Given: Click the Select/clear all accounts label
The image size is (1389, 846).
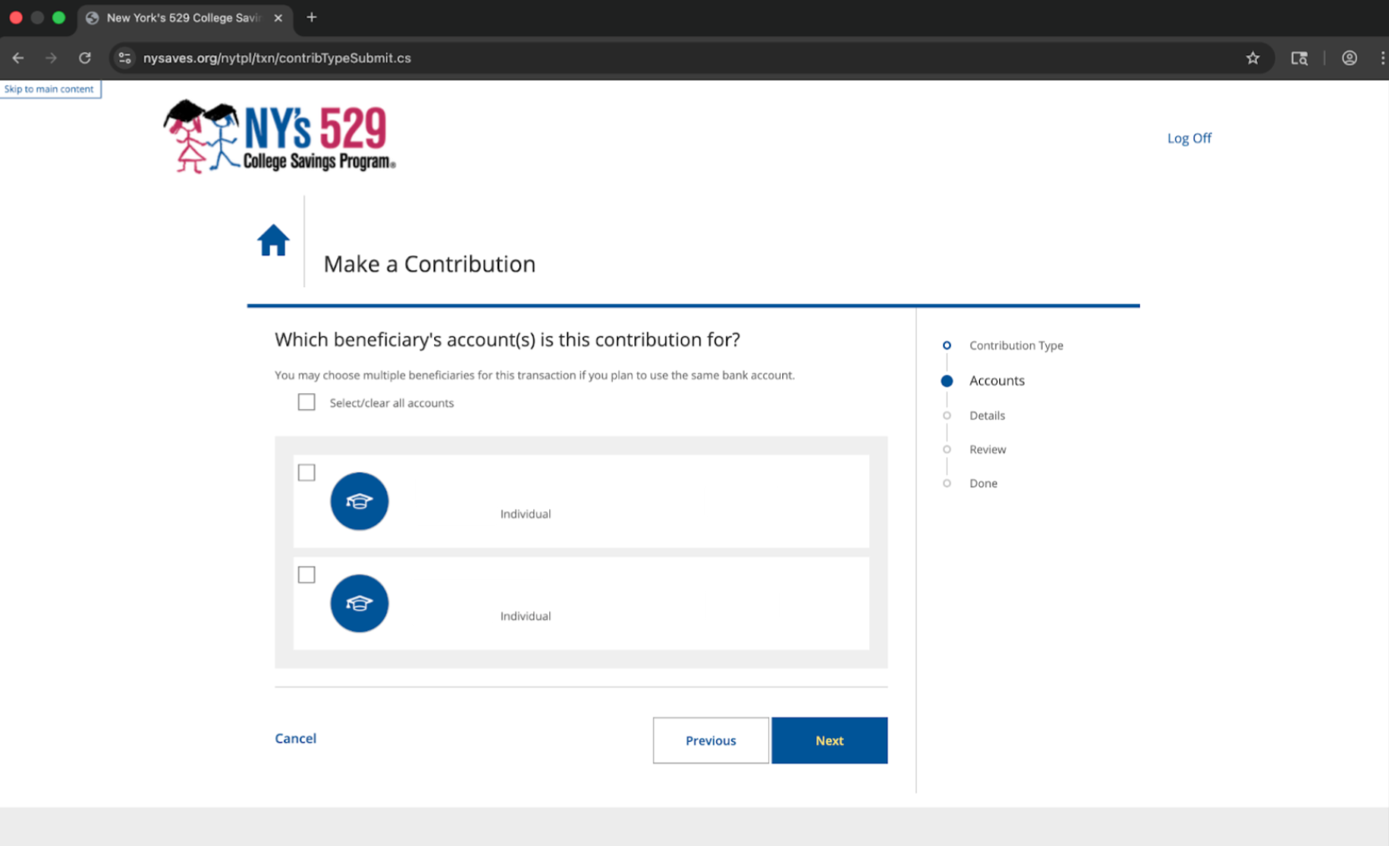Looking at the screenshot, I should tap(391, 403).
